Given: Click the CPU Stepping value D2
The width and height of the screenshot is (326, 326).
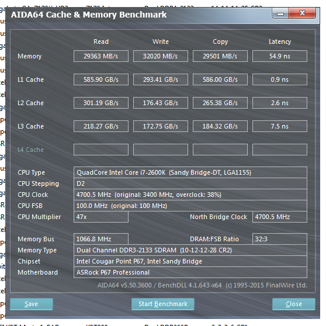Looking at the screenshot, I should pyautogui.click(x=190, y=183).
